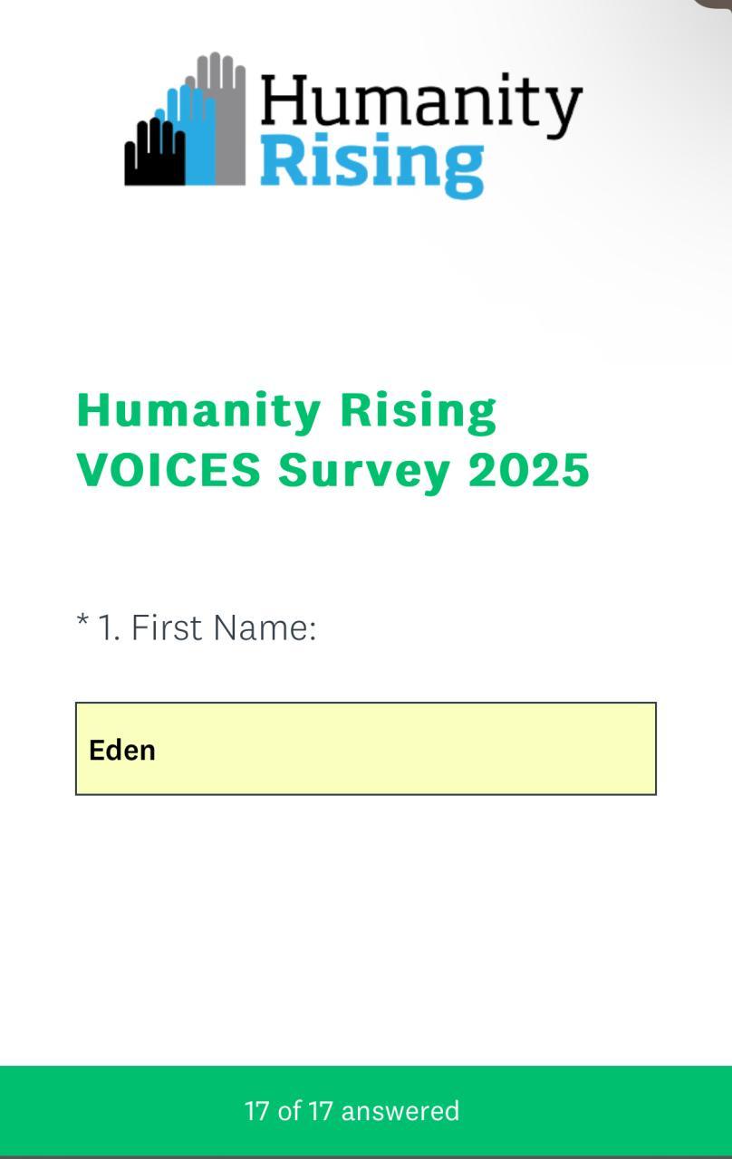The width and height of the screenshot is (732, 1159).
Task: Click the year "2025" in the title
Action: [x=529, y=470]
